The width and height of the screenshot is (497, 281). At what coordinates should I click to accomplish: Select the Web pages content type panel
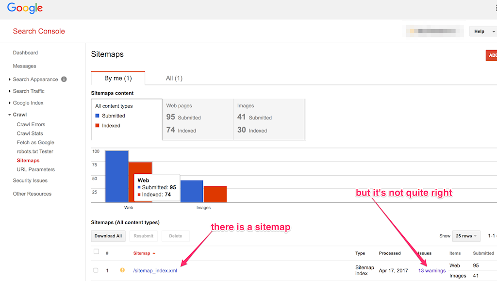point(198,119)
